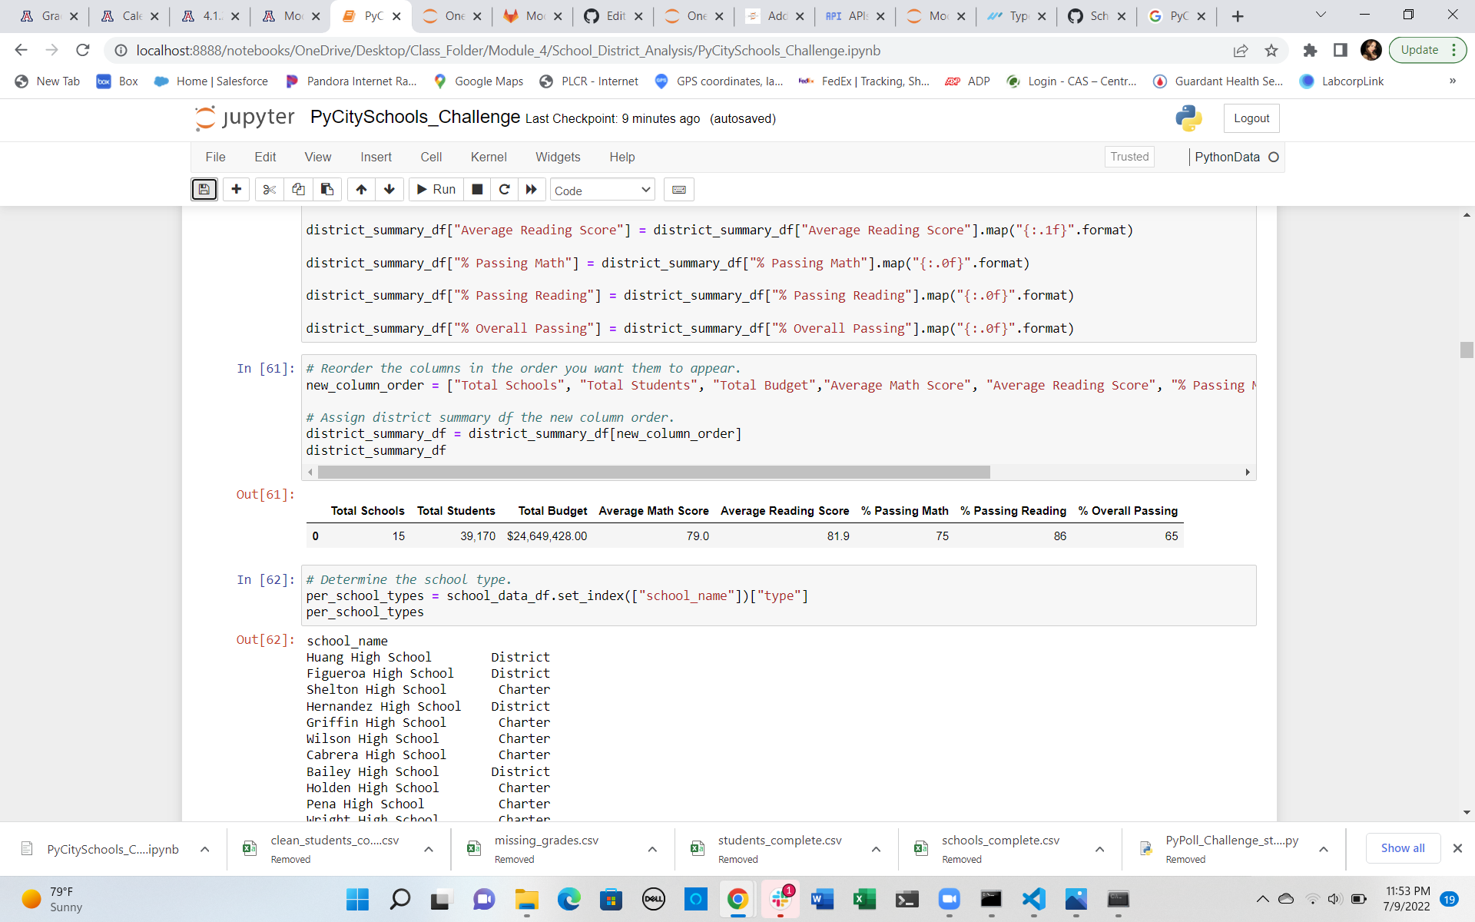Image resolution: width=1475 pixels, height=922 pixels.
Task: Open the Widgets menu
Action: click(558, 157)
